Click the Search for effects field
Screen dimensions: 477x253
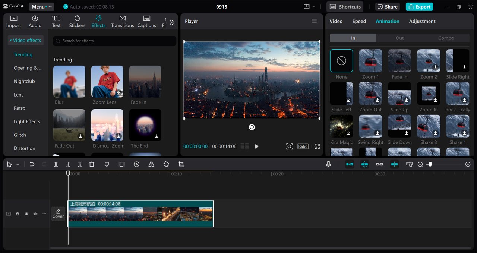(114, 41)
